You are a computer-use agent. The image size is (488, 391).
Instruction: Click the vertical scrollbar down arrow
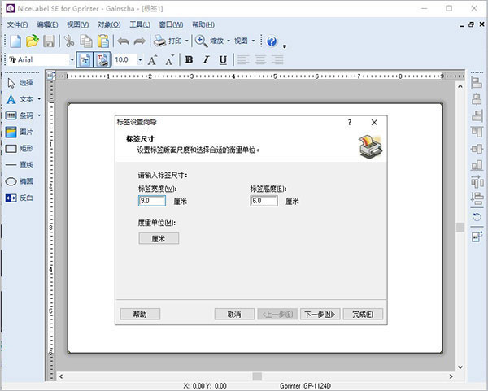(460, 367)
